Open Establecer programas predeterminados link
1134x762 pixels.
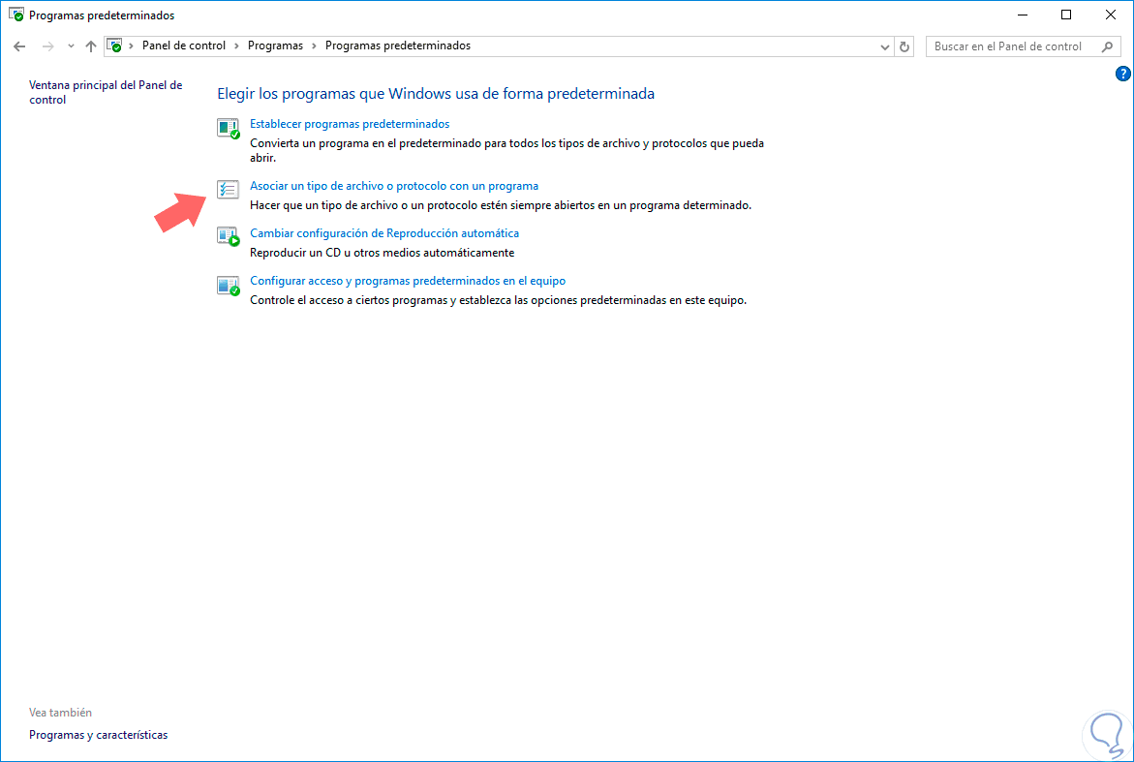(x=350, y=124)
